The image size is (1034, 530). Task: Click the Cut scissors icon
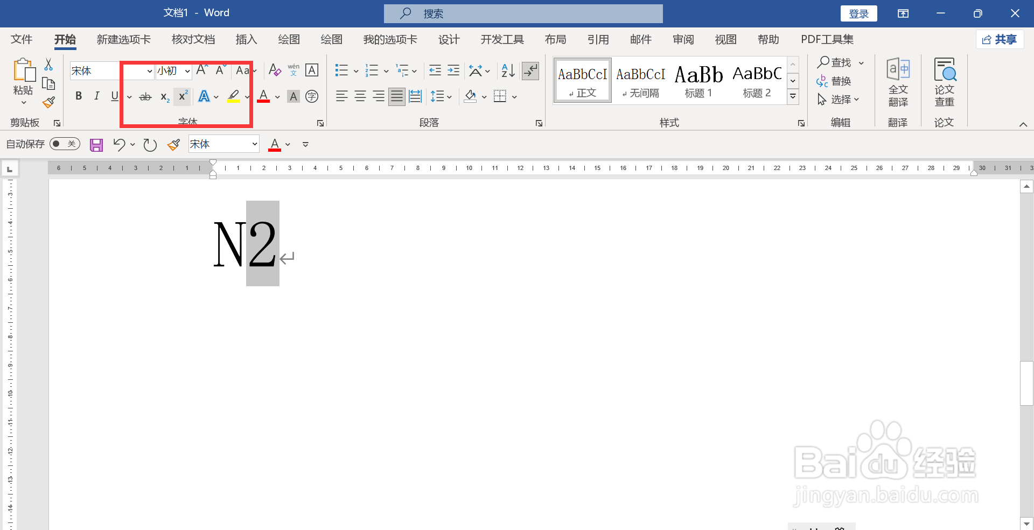tap(48, 65)
